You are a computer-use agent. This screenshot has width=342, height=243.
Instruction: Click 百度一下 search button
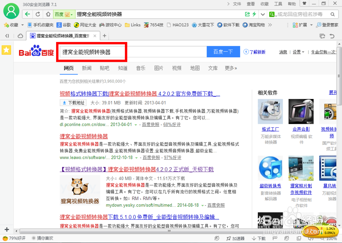click(223, 52)
